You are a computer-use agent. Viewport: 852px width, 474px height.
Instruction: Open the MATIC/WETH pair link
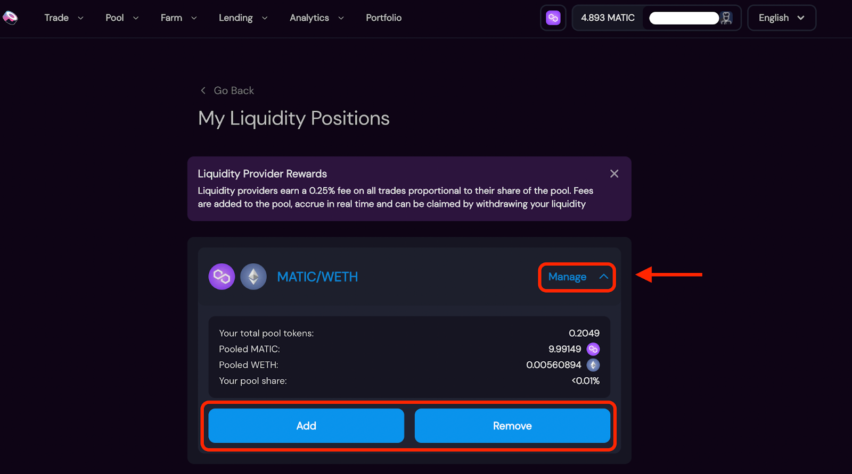[317, 277]
